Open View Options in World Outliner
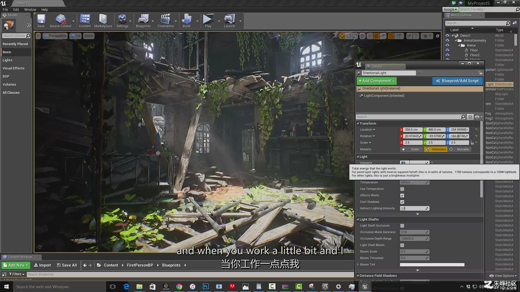The image size is (520, 292). click(503, 276)
